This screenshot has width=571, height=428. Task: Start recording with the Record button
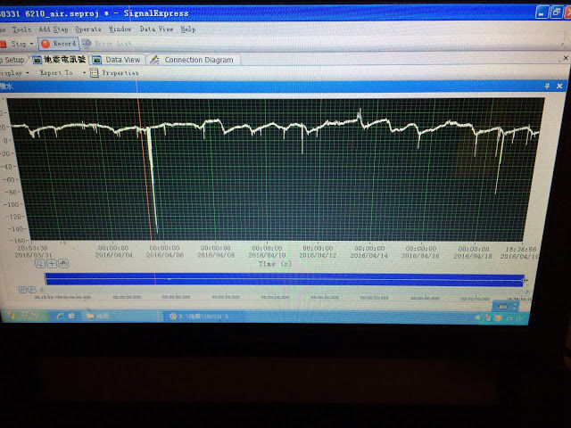[x=59, y=44]
